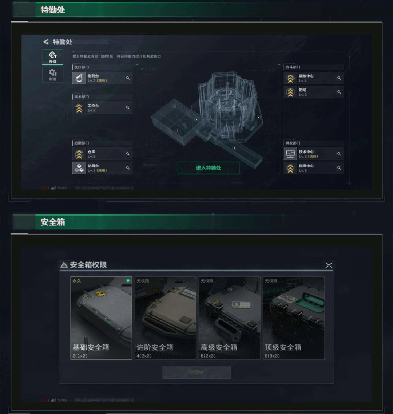Click the 制药台 flask icon

click(79, 78)
